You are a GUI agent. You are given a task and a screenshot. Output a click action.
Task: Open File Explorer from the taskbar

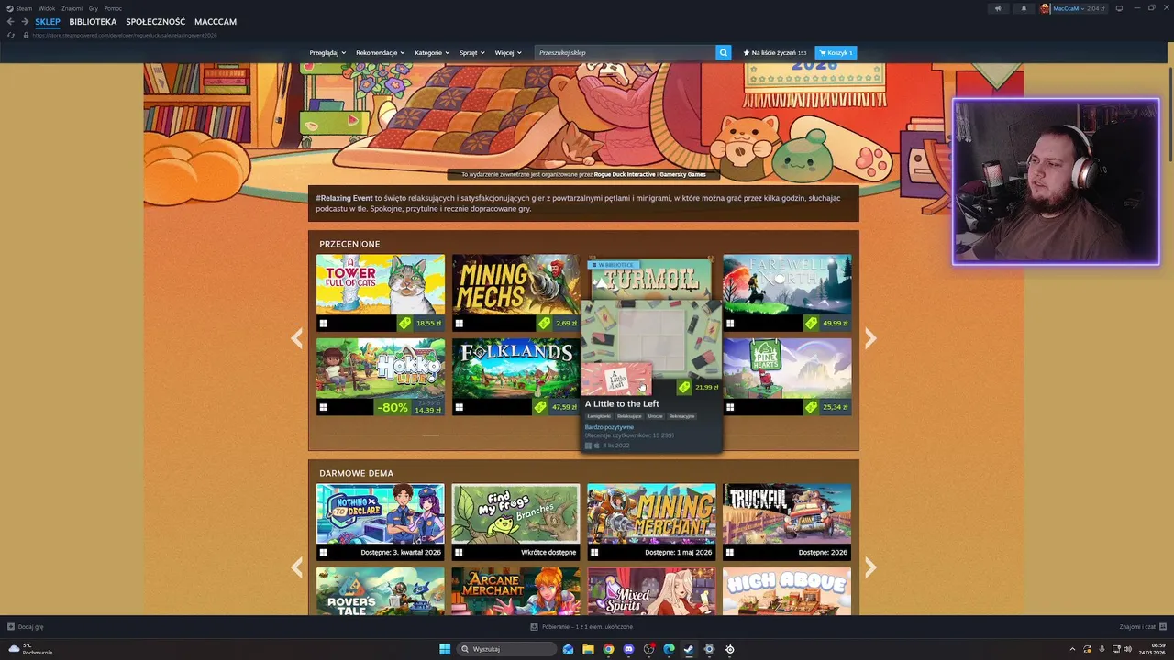[588, 649]
